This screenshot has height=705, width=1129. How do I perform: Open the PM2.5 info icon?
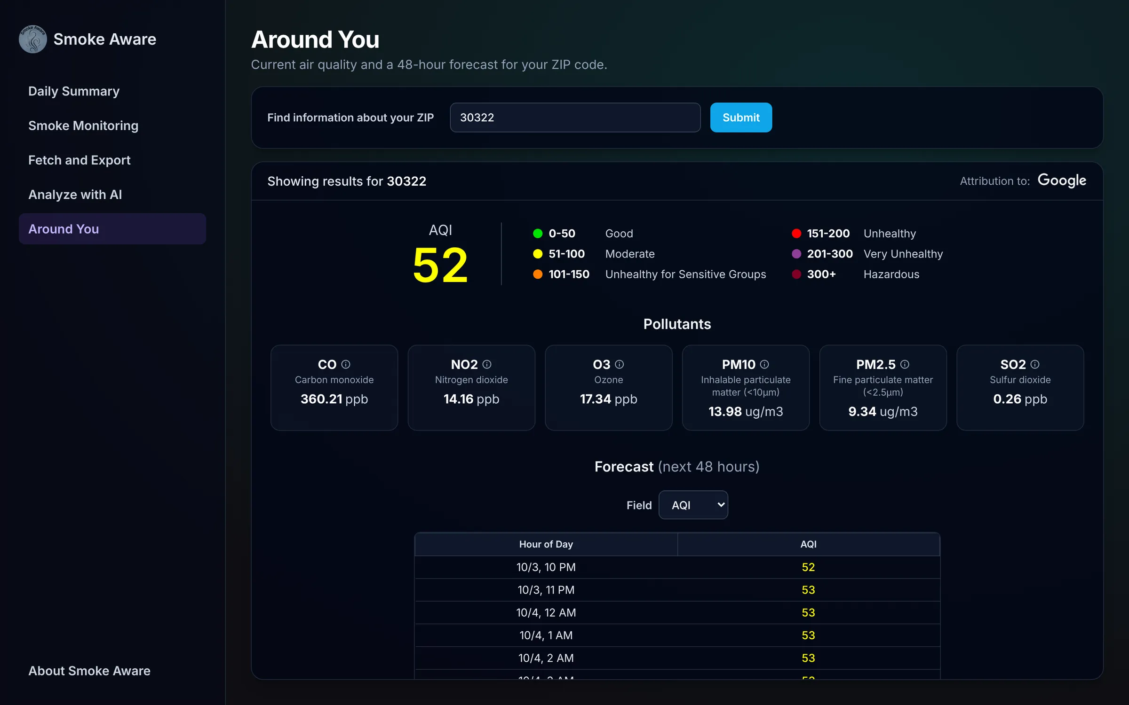pos(905,364)
